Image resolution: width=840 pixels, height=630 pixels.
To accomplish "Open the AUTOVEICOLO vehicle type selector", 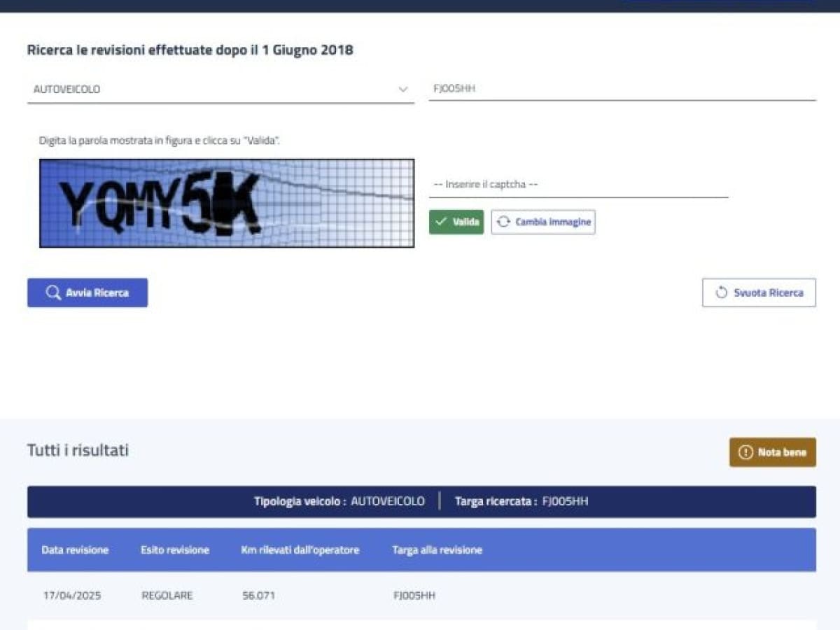I will [x=210, y=90].
